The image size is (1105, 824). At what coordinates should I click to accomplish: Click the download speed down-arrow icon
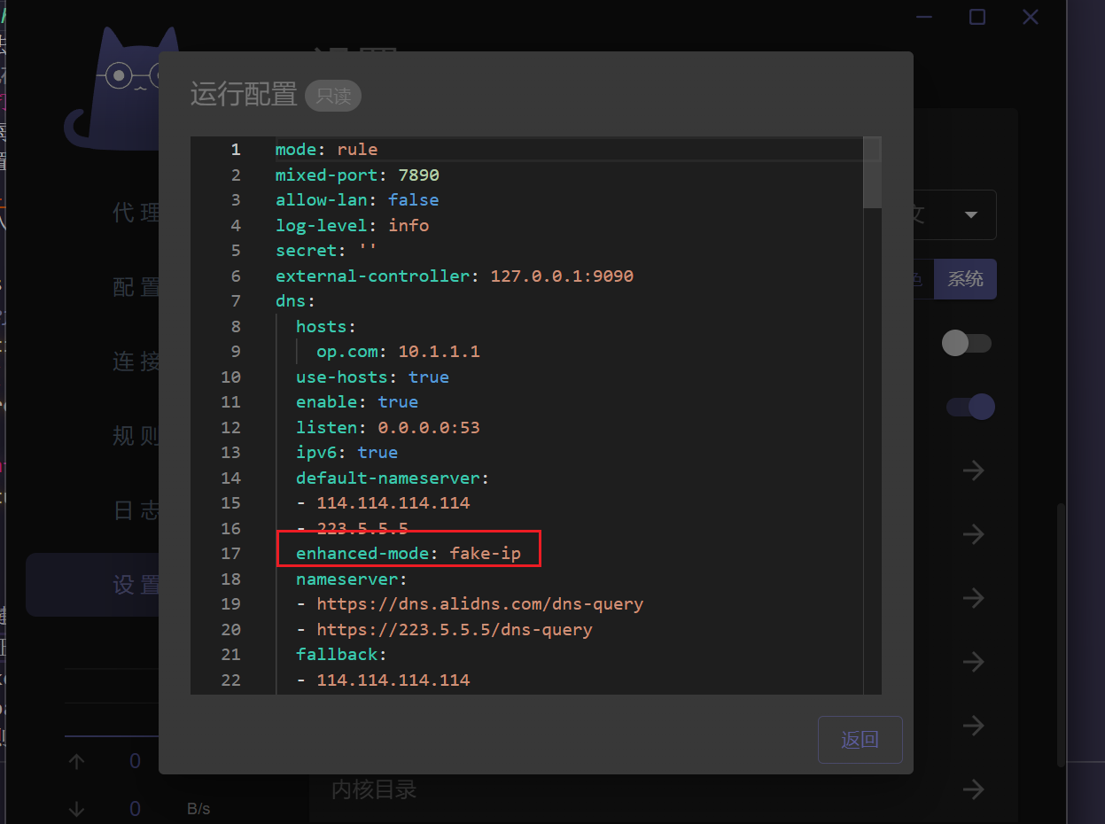pyautogui.click(x=77, y=808)
